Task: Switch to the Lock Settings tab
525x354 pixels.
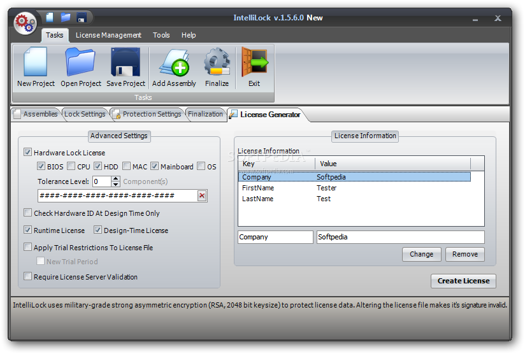Action: (x=85, y=114)
